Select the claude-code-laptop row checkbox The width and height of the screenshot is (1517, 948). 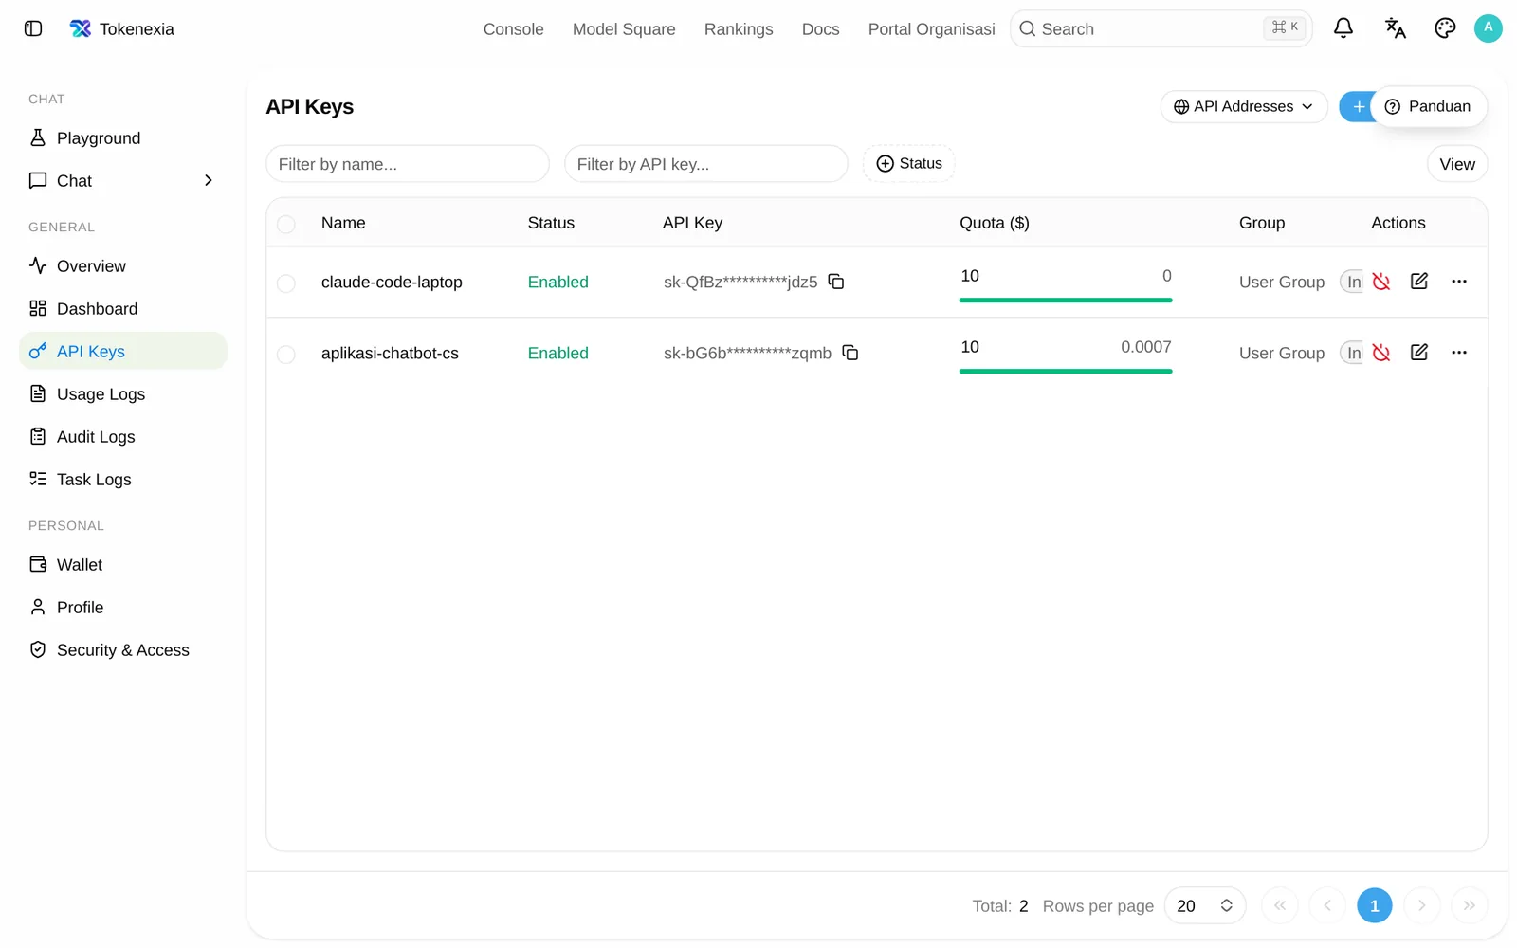point(286,283)
